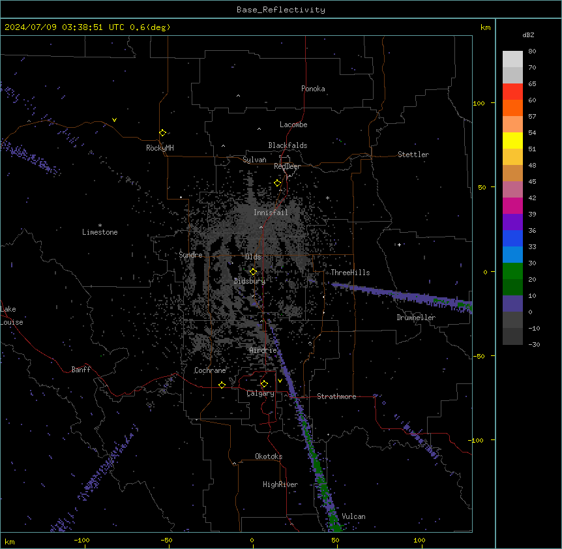
Task: Click the yellow marker above RockyMH
Action: (x=162, y=132)
